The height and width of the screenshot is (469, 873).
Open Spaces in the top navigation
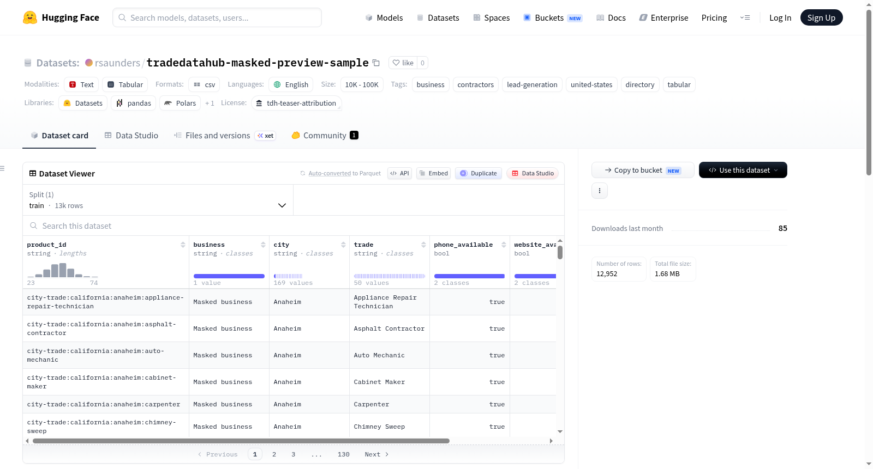(x=491, y=17)
